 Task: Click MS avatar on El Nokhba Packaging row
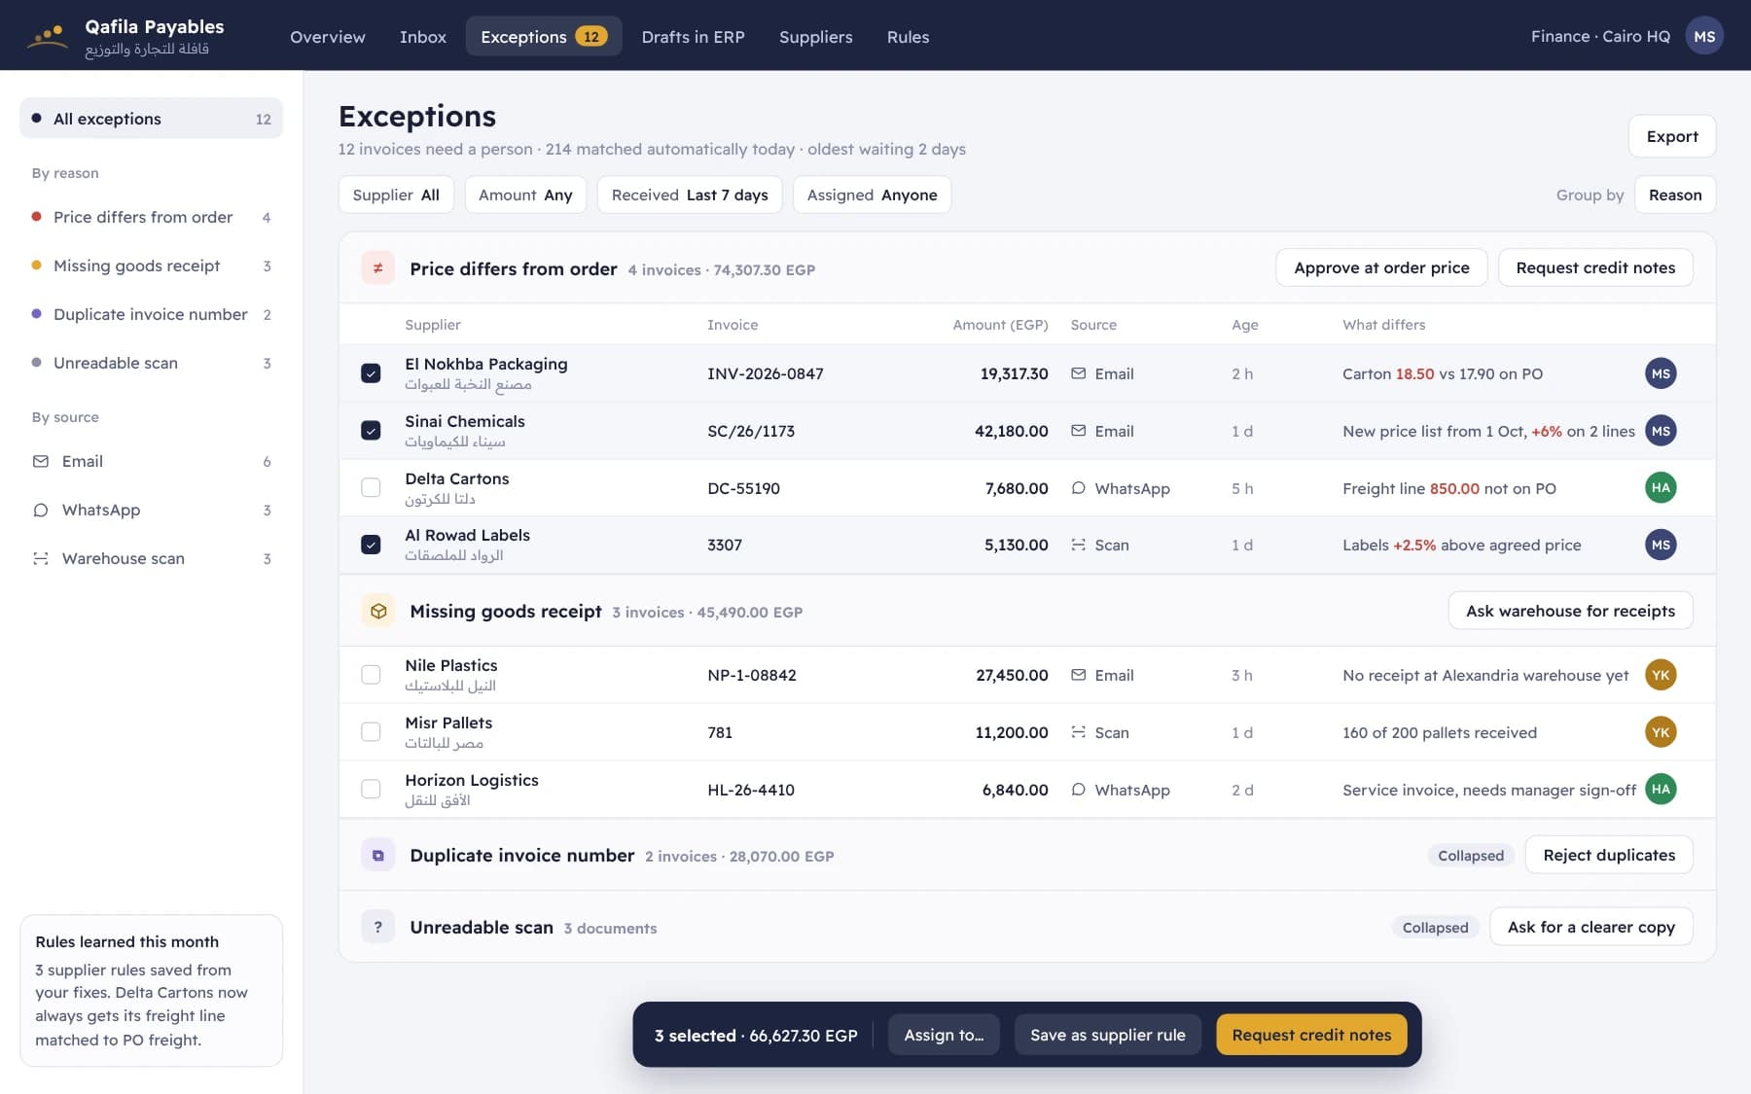coord(1661,373)
